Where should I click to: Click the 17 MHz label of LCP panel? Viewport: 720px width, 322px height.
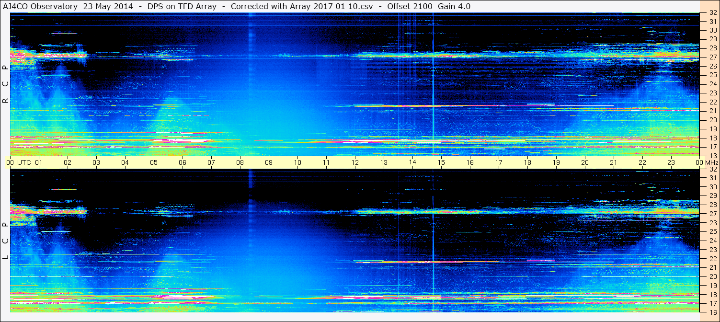point(712,303)
